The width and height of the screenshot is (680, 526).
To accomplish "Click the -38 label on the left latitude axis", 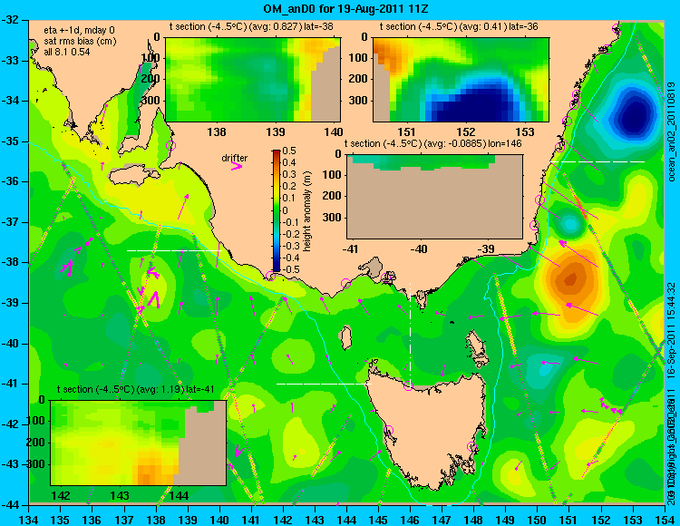I will coord(11,262).
